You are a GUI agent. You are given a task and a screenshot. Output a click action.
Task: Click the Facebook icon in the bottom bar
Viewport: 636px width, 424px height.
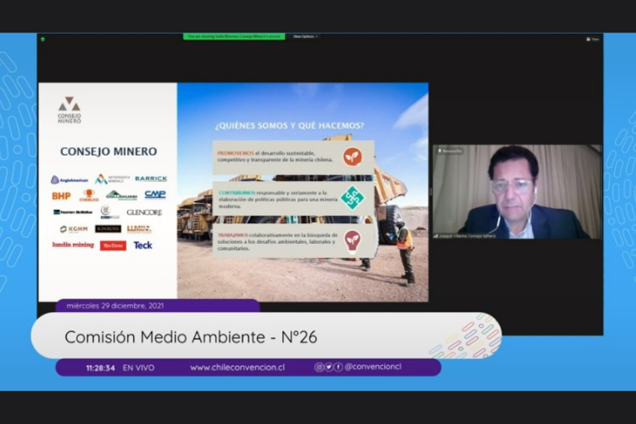pyautogui.click(x=338, y=367)
